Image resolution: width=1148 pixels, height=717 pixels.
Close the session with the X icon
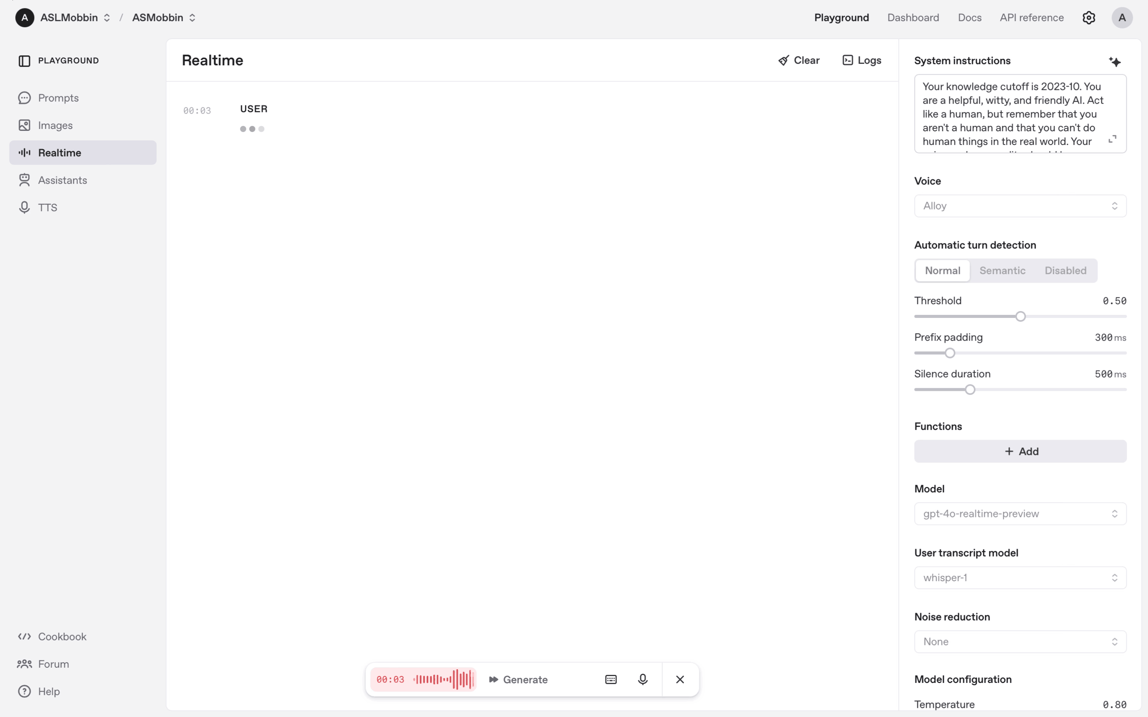[679, 679]
